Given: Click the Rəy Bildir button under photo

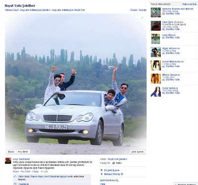Looking at the screenshot, I should pos(23,152).
